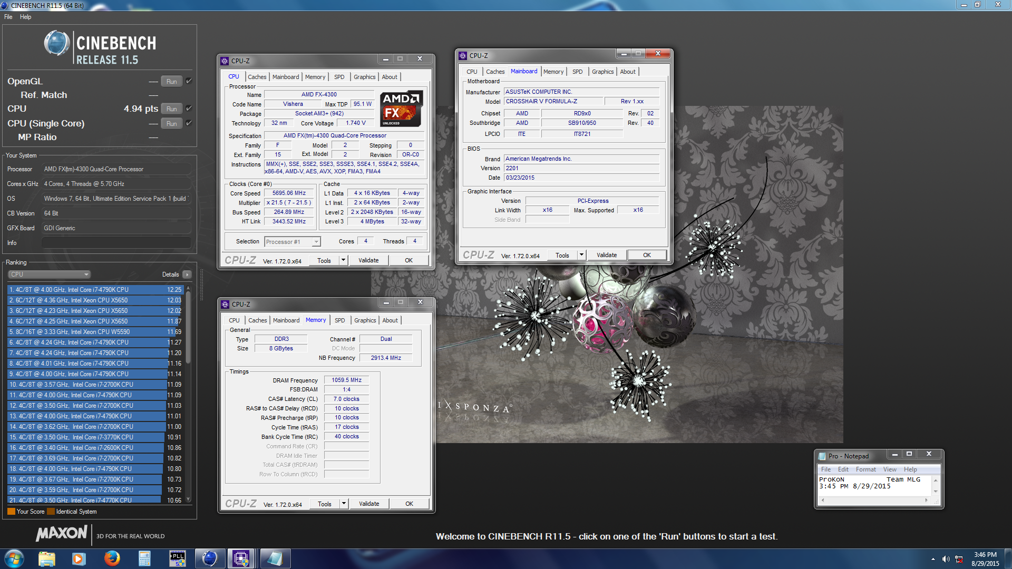The height and width of the screenshot is (569, 1012).
Task: Click OK in the Memory window
Action: tap(409, 504)
